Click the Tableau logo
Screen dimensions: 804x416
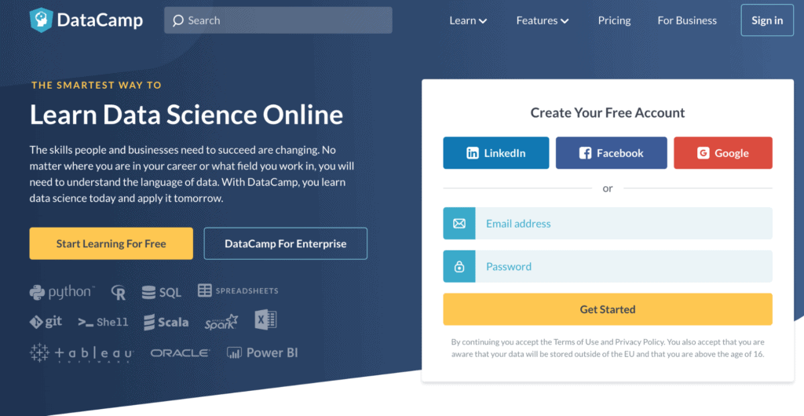[x=82, y=353]
